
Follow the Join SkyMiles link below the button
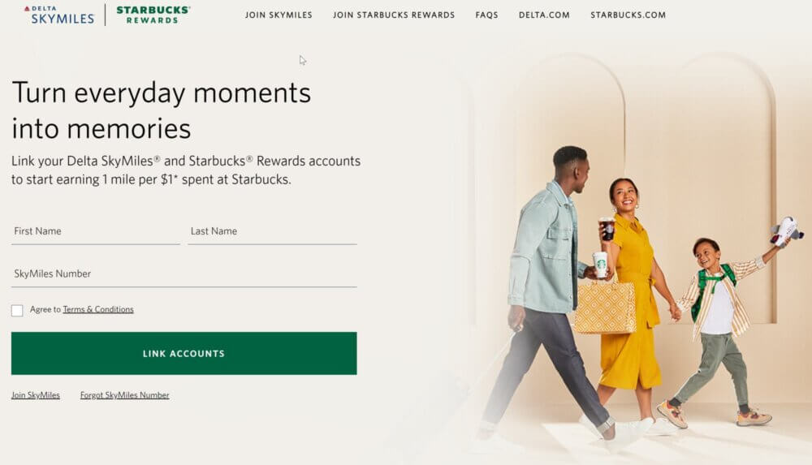36,395
